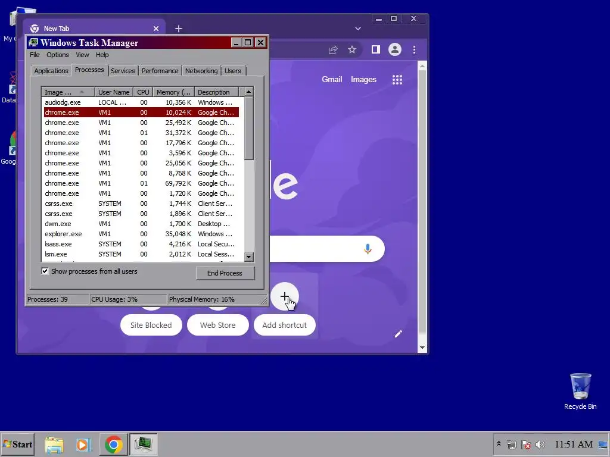Open Task Manager Help menu
The image size is (610, 457).
pos(102,55)
